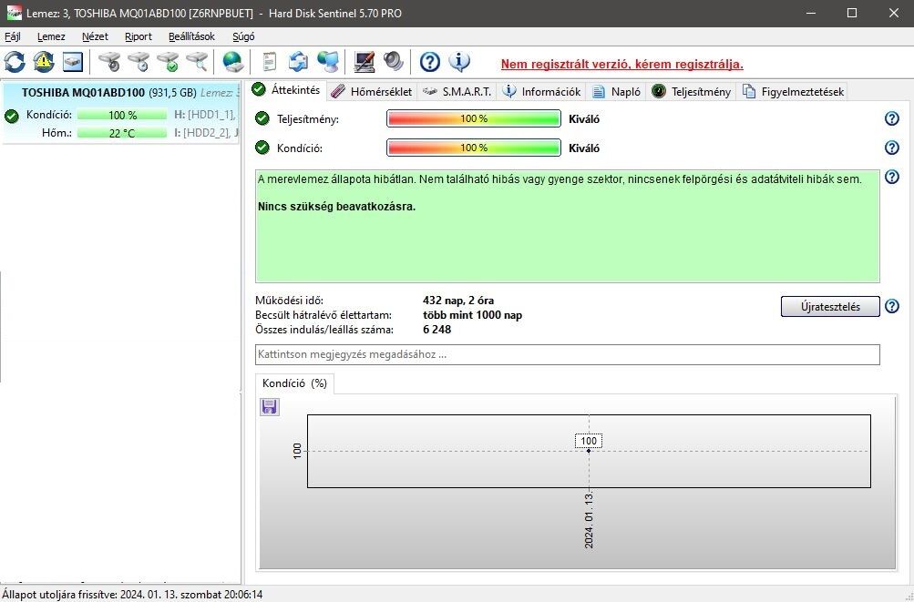
Task: Open help next to Újratesztelés button
Action: [x=892, y=306]
